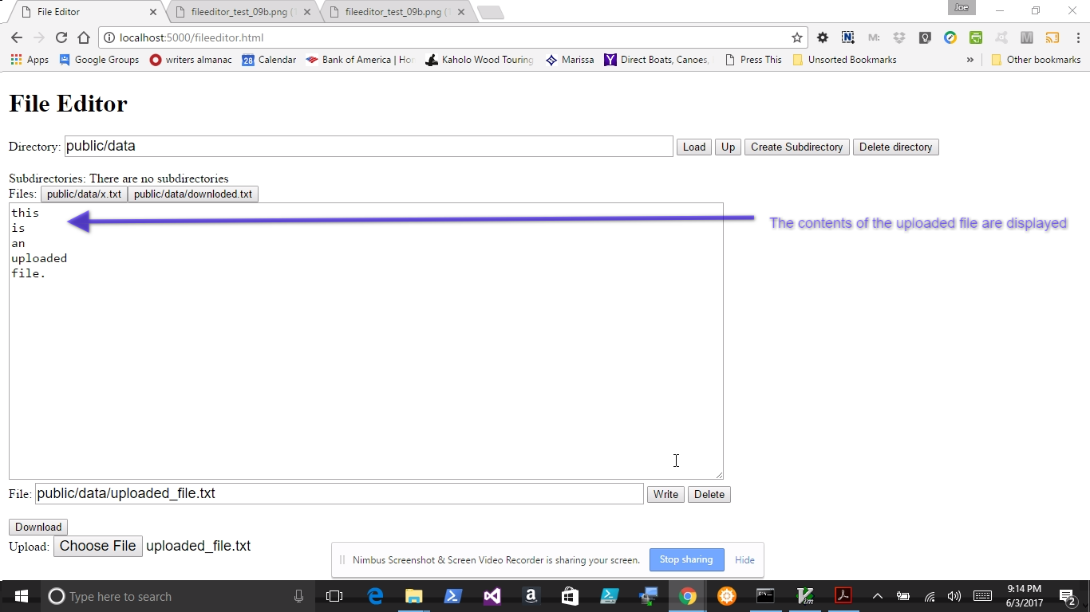This screenshot has height=612, width=1090.
Task: Click the Choose File upload button
Action: 97,546
